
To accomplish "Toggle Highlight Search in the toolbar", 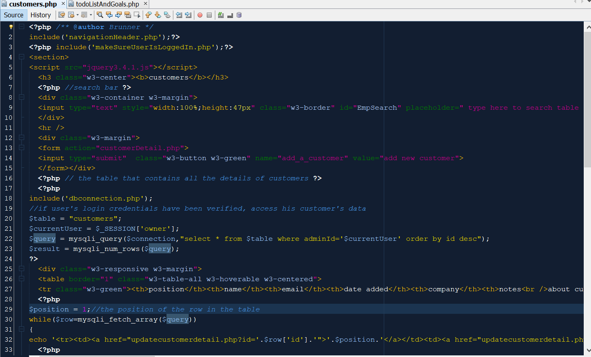I will tap(128, 15).
